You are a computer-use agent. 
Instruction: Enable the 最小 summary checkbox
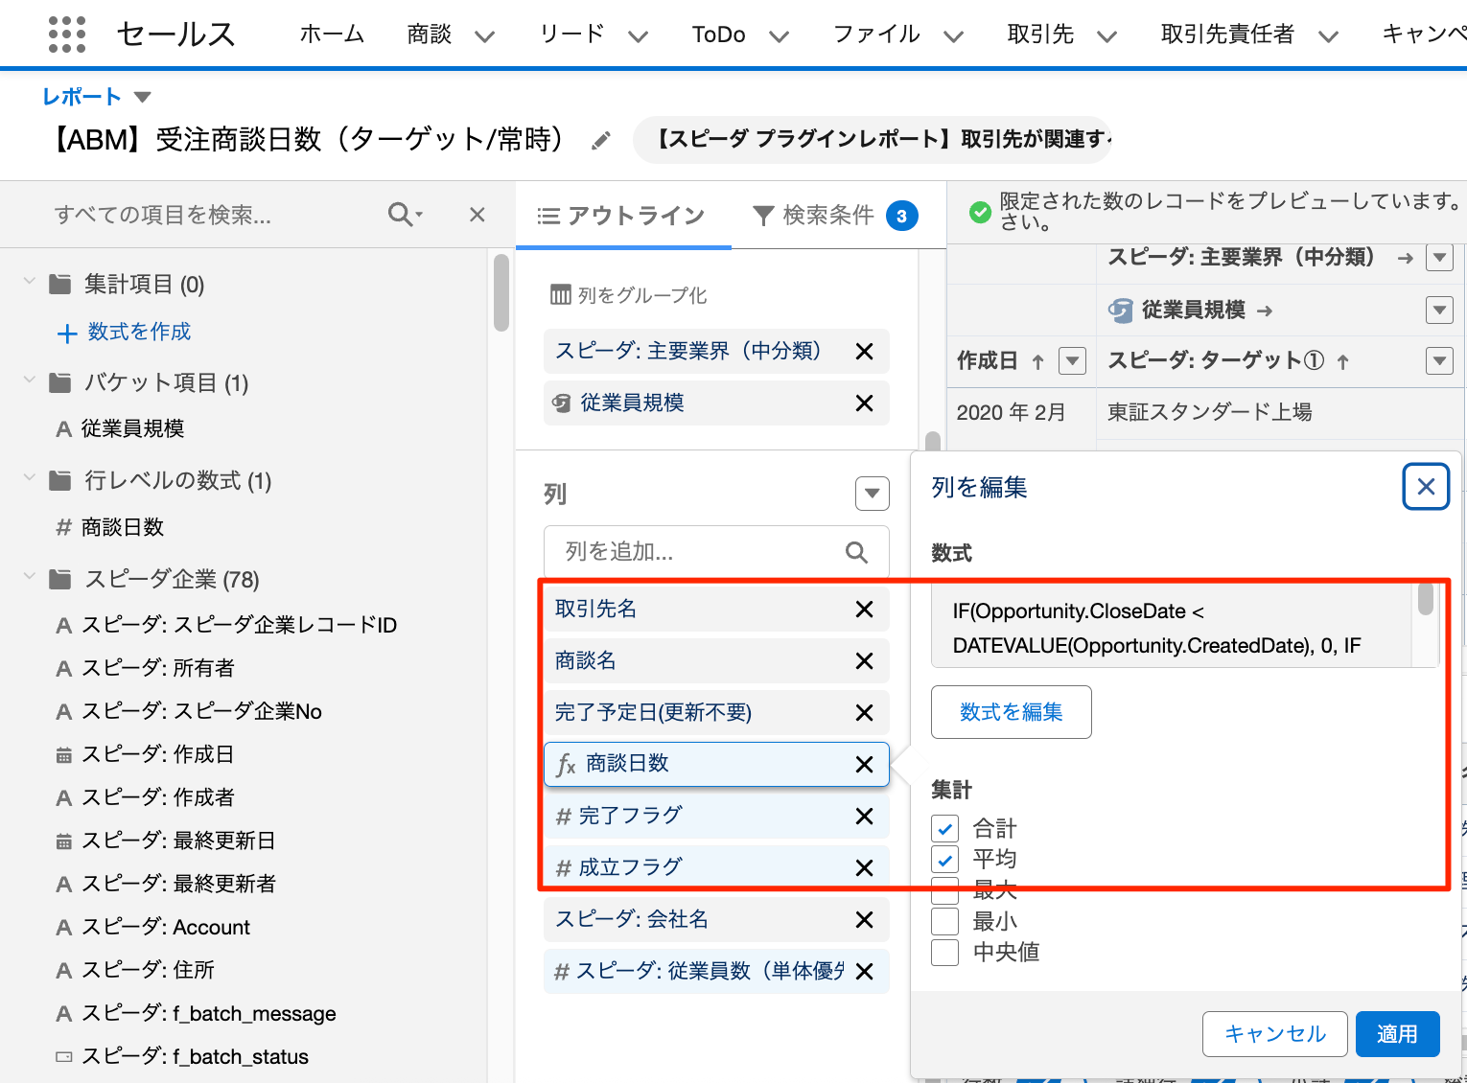click(x=945, y=921)
